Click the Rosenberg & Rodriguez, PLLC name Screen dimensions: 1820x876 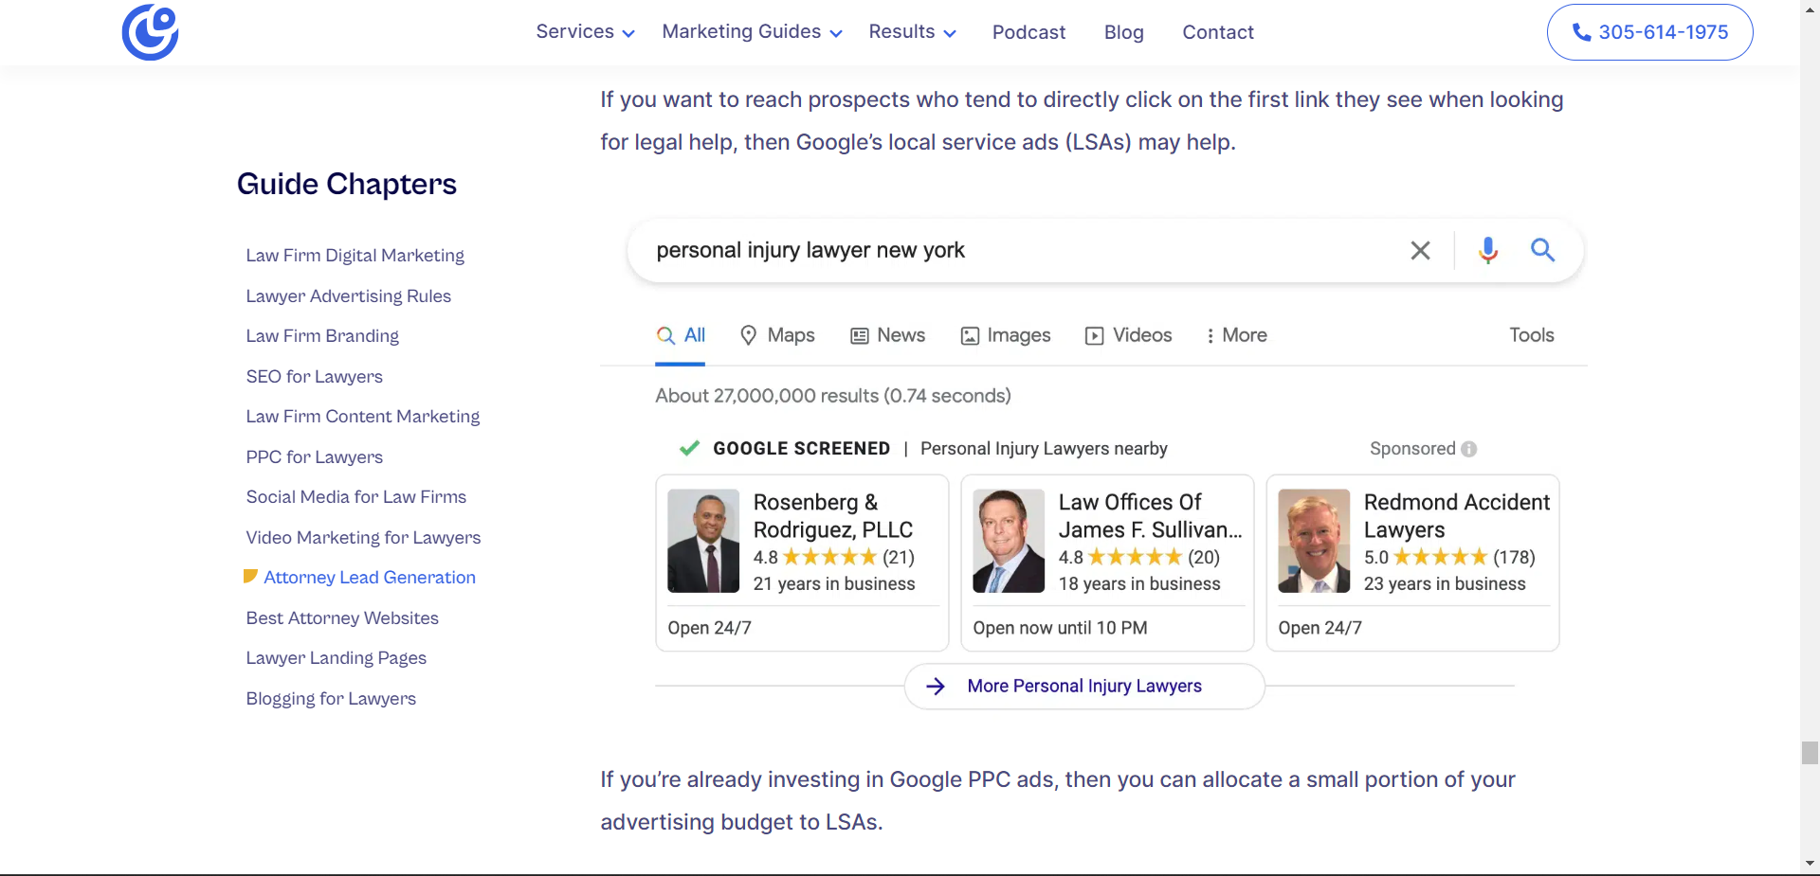[x=833, y=516]
